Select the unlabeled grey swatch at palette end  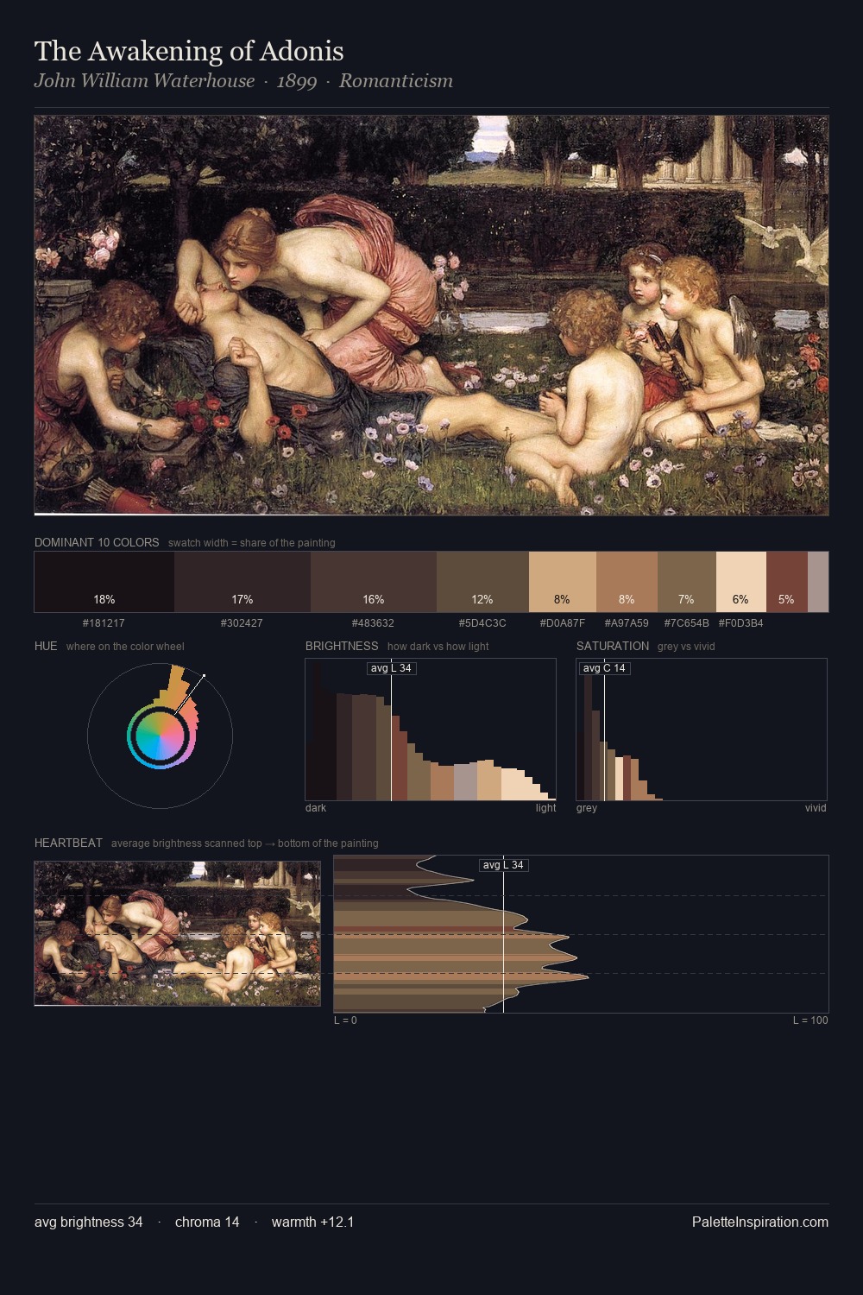pos(818,582)
